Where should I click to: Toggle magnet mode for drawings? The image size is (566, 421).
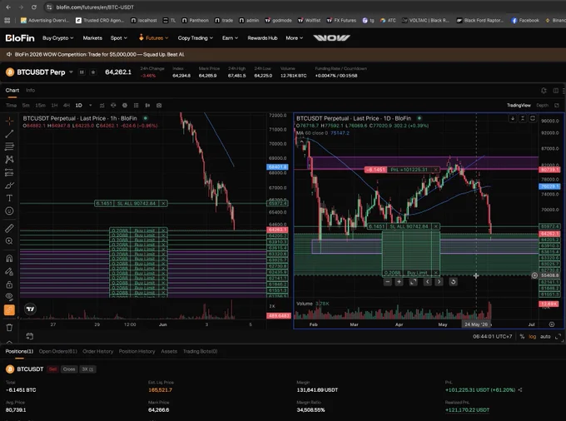pos(9,258)
